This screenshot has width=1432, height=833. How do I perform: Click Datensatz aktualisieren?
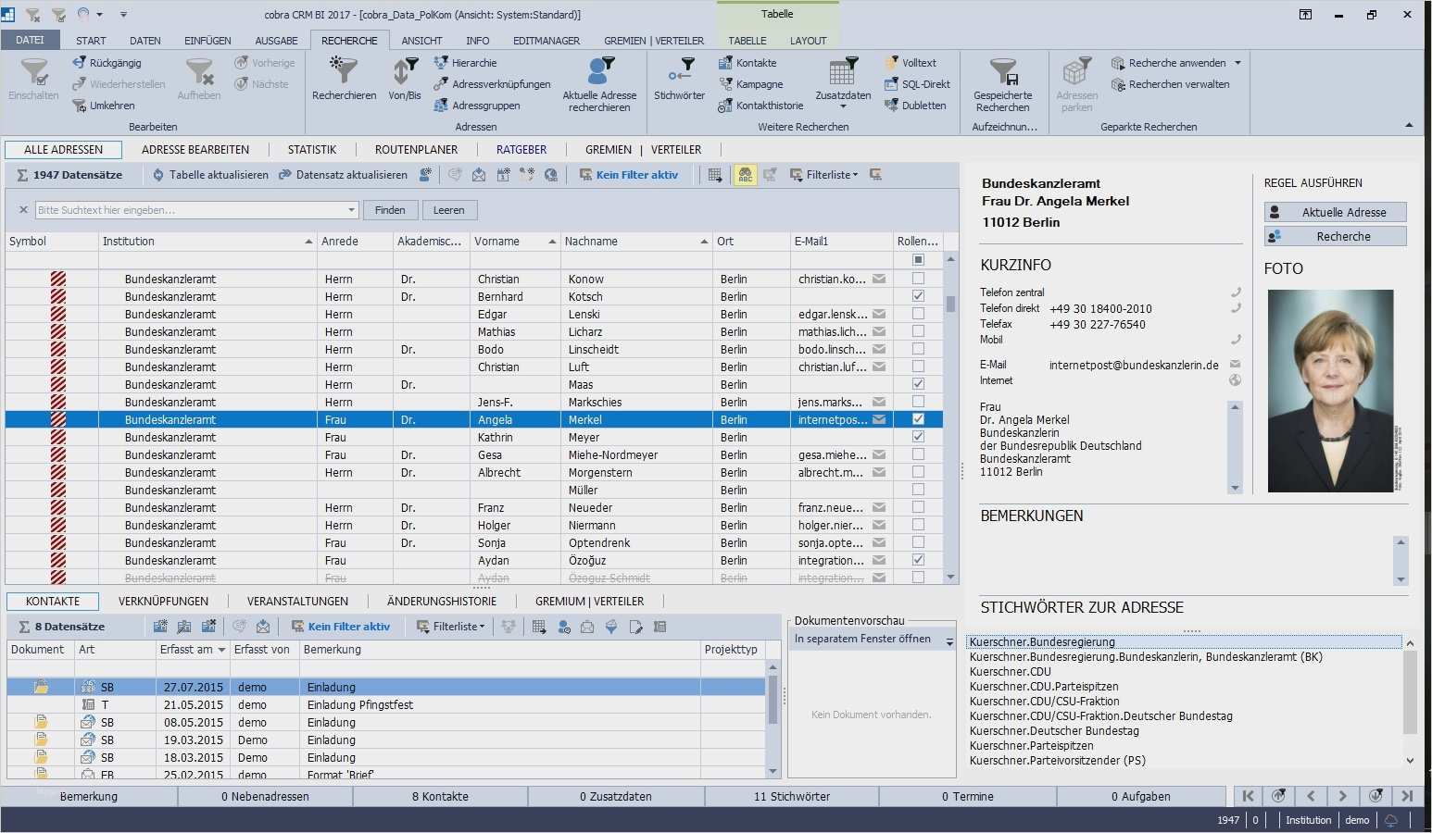click(343, 175)
